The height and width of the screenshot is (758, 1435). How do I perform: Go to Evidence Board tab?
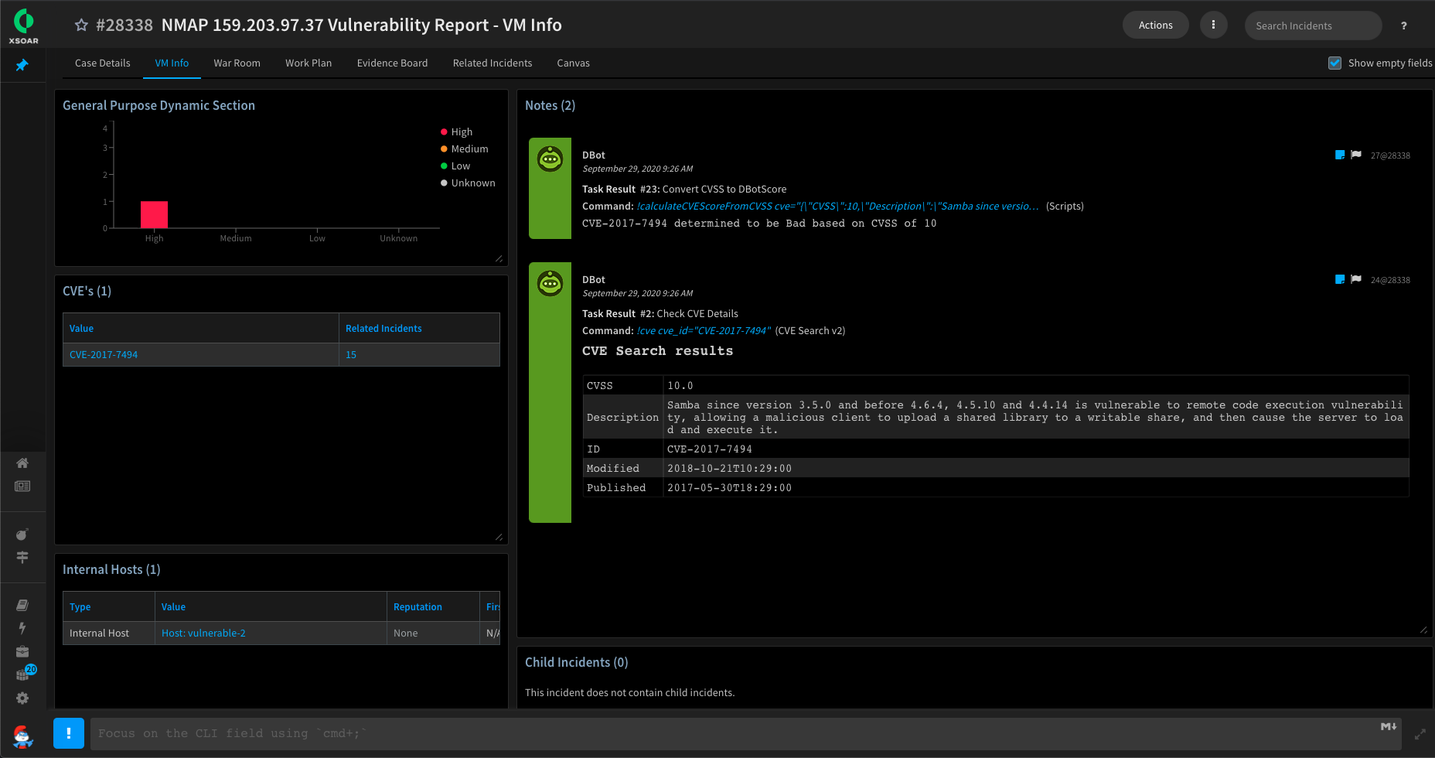[x=392, y=63]
